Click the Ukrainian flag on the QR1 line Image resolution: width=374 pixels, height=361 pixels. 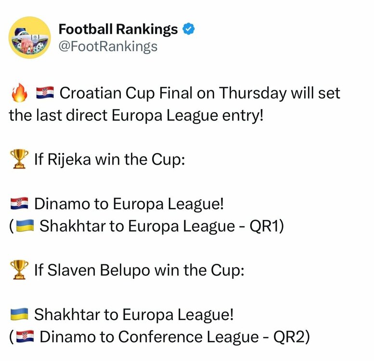tap(25, 226)
